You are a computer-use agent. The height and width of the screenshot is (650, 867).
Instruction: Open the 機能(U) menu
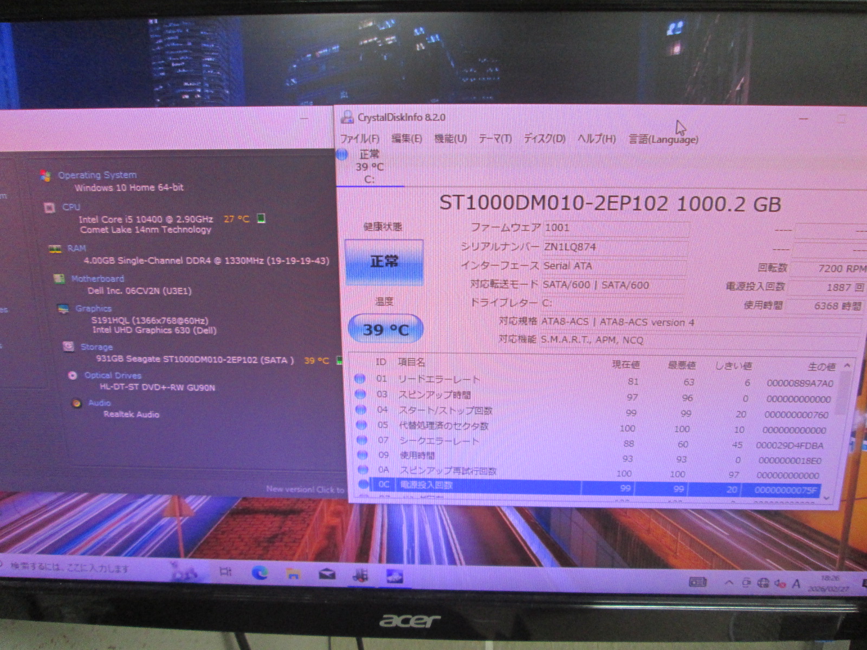(450, 139)
